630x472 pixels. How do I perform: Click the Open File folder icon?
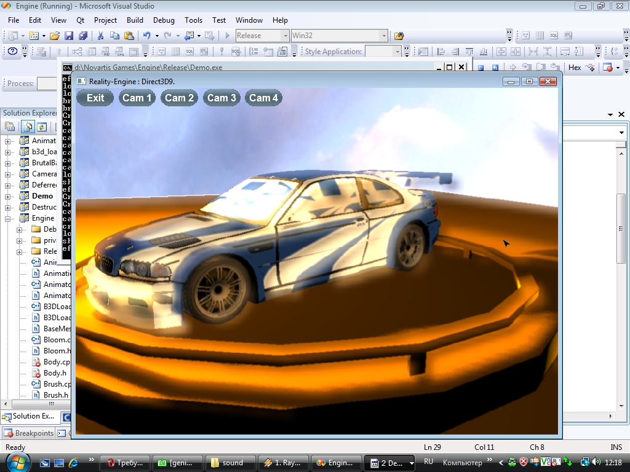(55, 36)
